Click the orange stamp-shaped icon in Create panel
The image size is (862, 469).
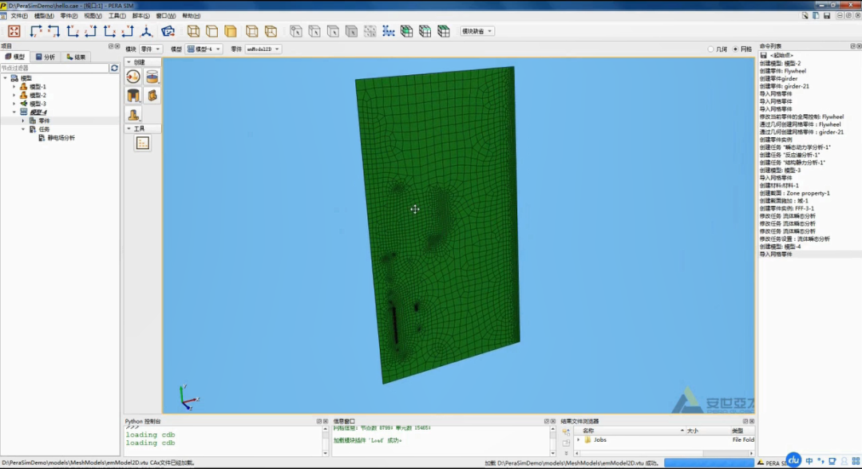(x=133, y=114)
